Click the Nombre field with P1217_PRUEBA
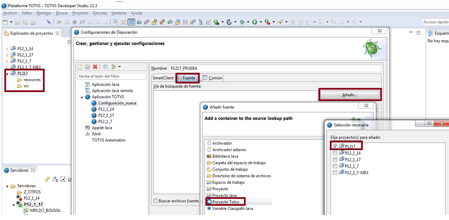The image size is (449, 220). coord(275,68)
